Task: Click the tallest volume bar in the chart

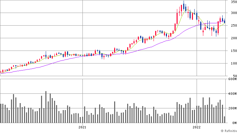Action: pos(46,107)
